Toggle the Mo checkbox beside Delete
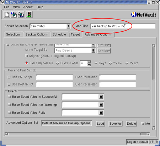 (x=143, y=124)
